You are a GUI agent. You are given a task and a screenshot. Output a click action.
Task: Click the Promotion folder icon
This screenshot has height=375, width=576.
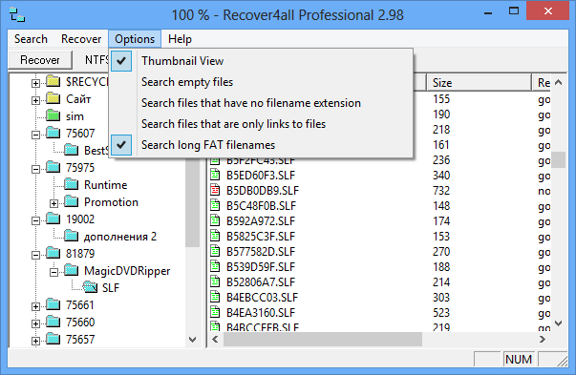[72, 201]
